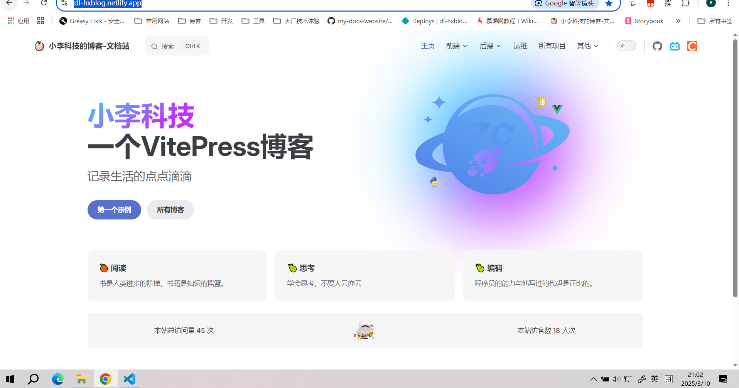739x388 pixels.
Task: Expand the 前端 dropdown menu
Action: coord(457,46)
